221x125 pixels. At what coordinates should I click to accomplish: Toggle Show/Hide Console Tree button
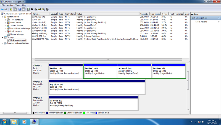coord(15,9)
